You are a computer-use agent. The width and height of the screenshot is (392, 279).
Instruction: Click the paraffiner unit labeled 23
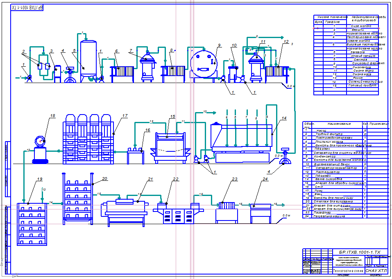click(227, 213)
